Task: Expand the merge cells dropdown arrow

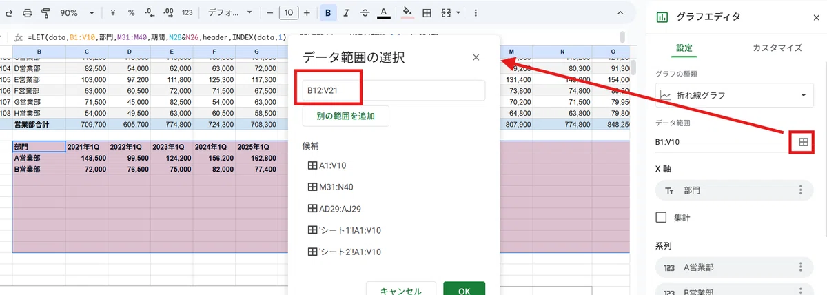Action: coord(458,12)
